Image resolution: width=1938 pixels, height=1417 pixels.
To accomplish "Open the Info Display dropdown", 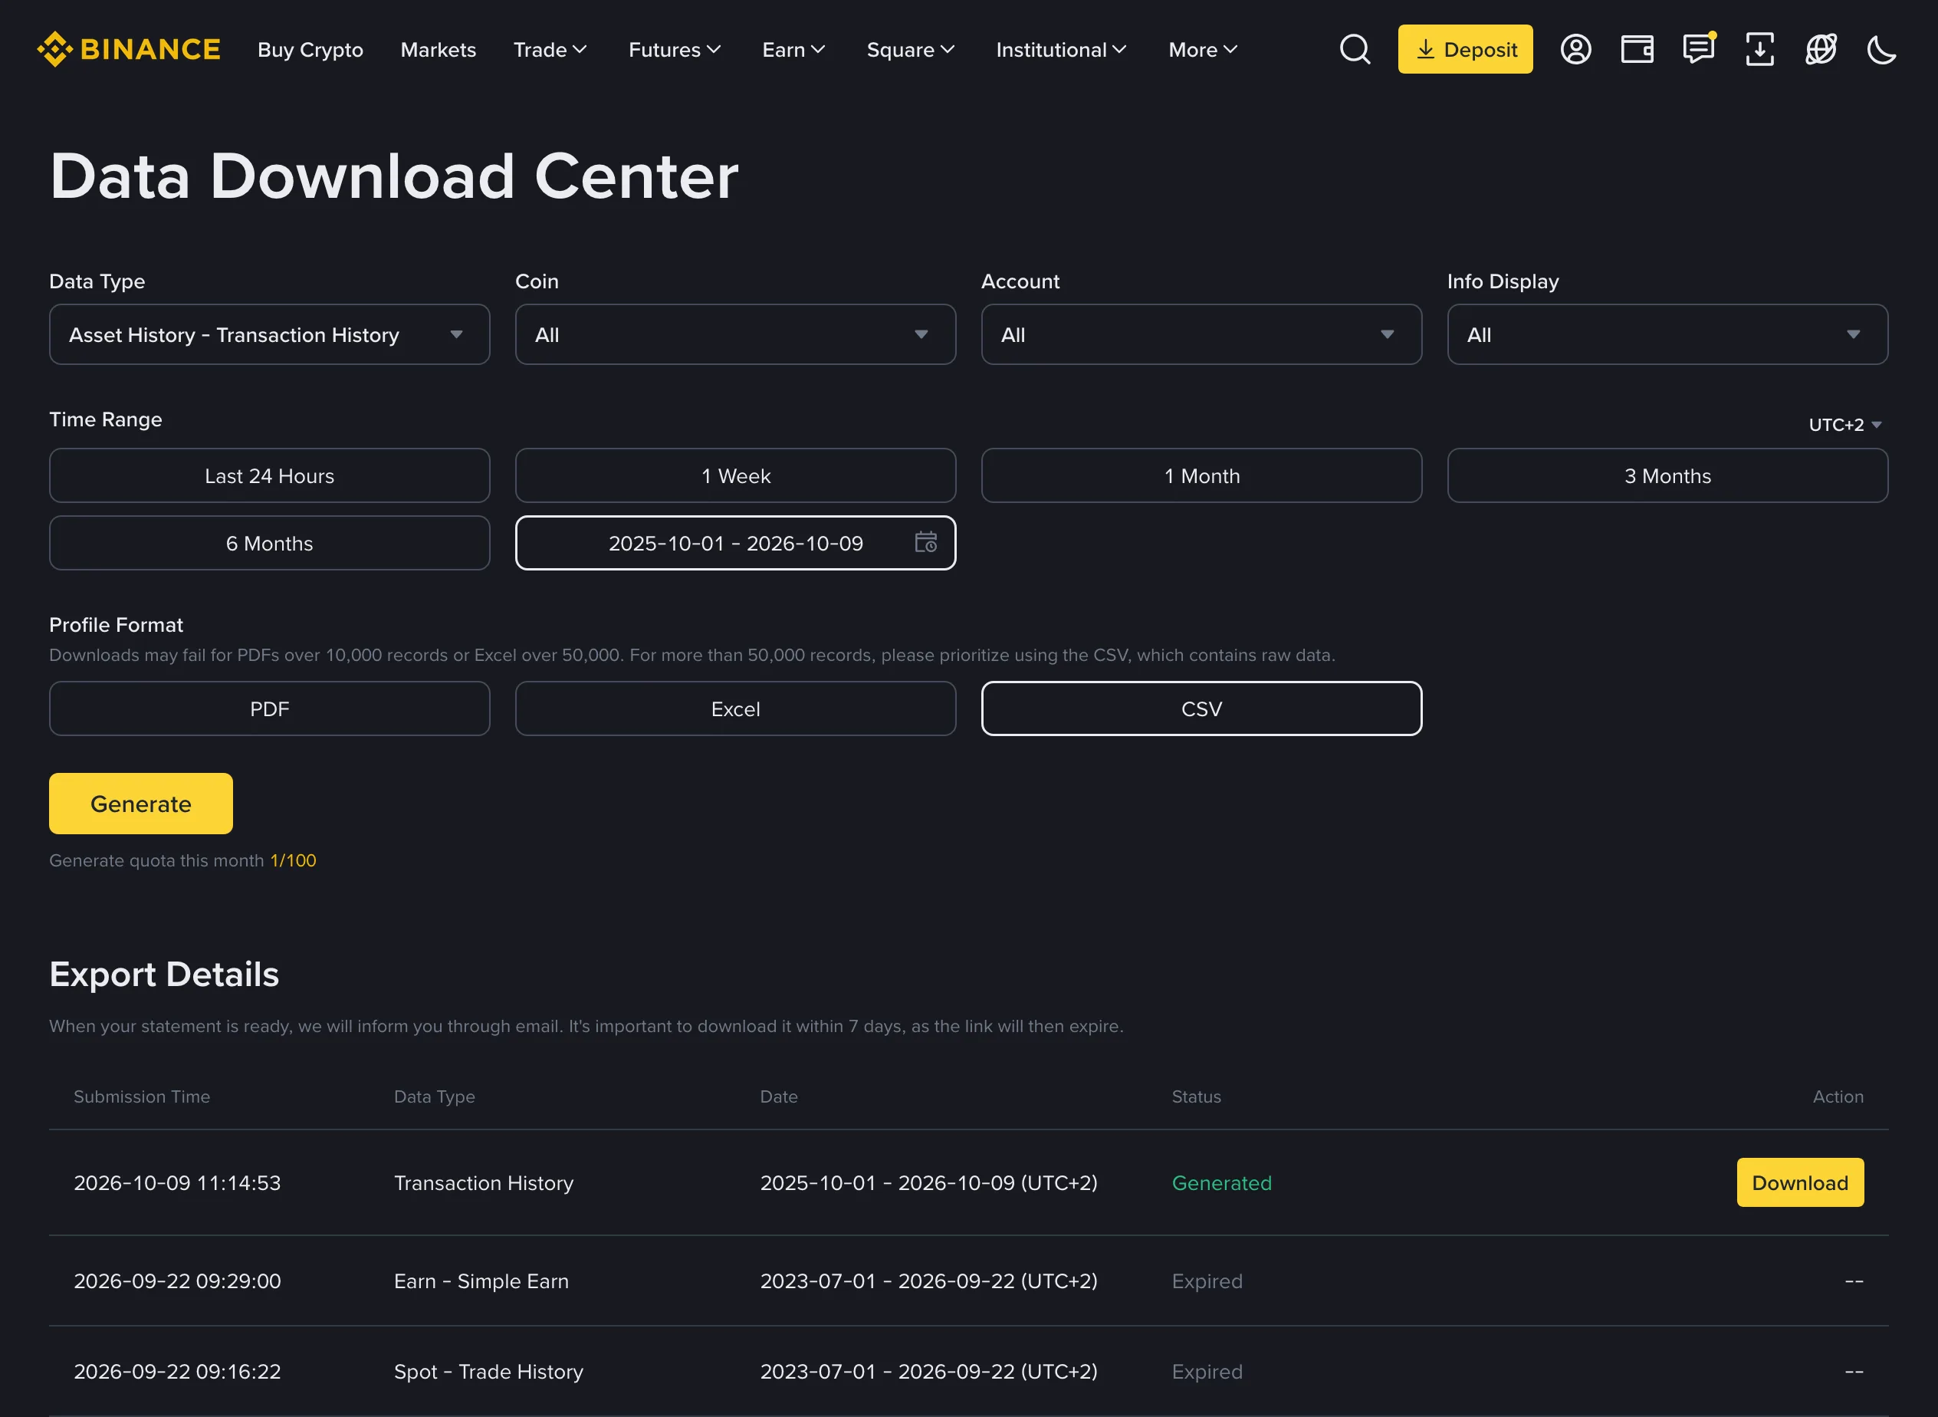I will click(1668, 334).
